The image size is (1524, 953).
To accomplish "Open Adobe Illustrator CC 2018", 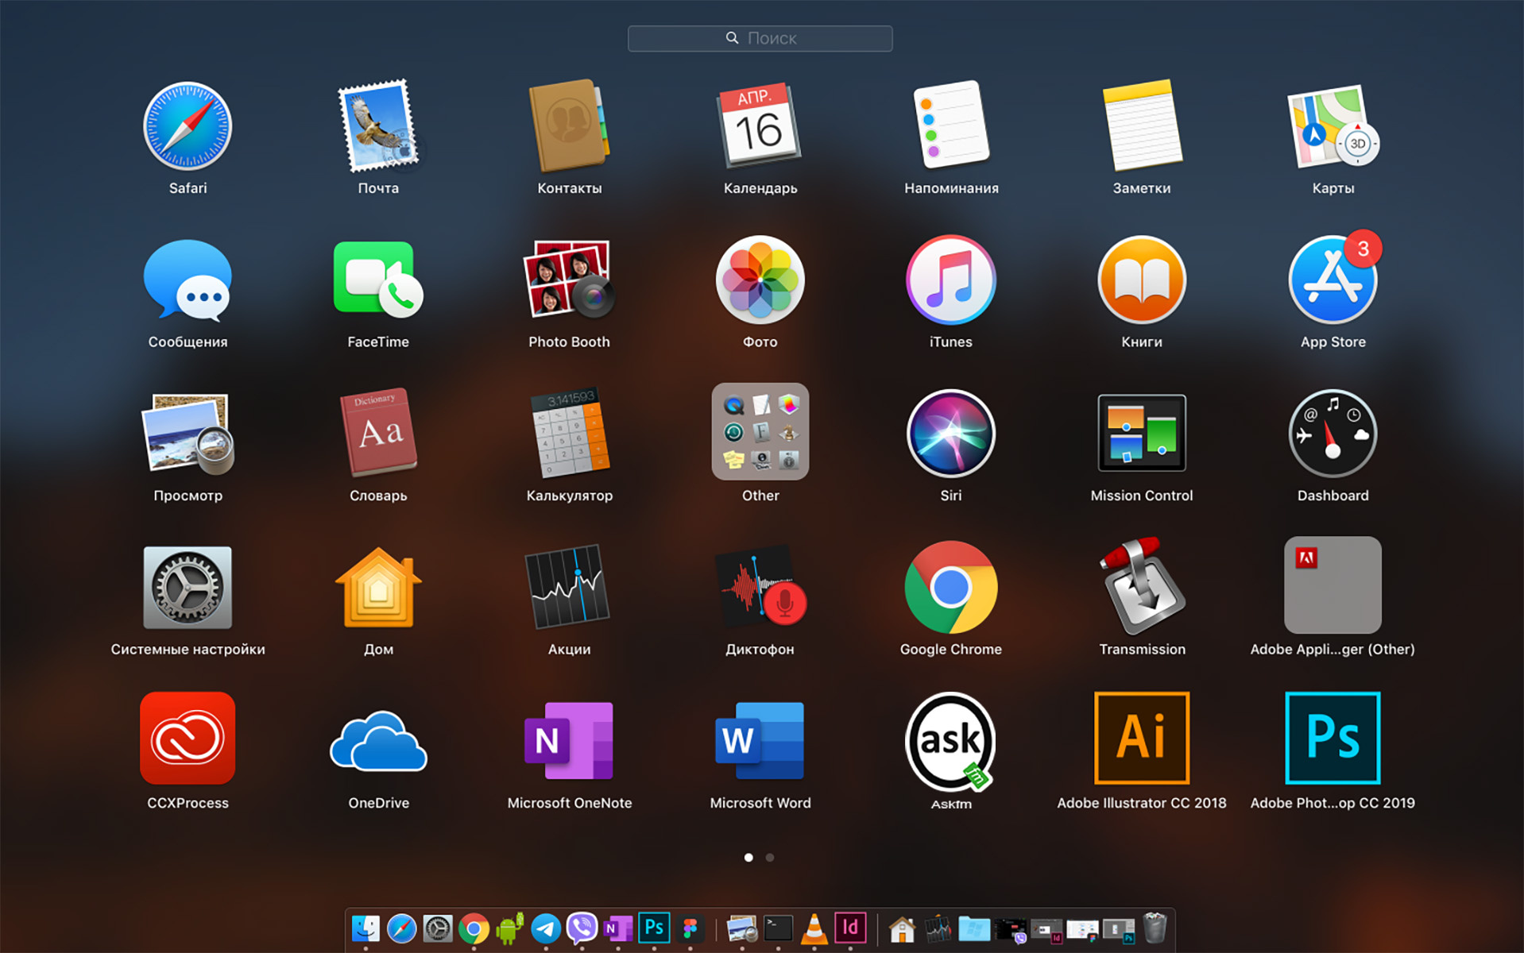I will (x=1142, y=739).
